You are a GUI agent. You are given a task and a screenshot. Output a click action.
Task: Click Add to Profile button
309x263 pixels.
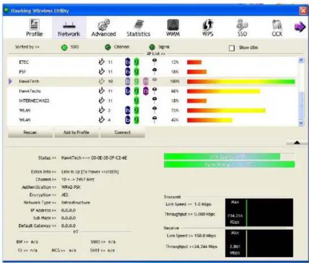pos(76,132)
